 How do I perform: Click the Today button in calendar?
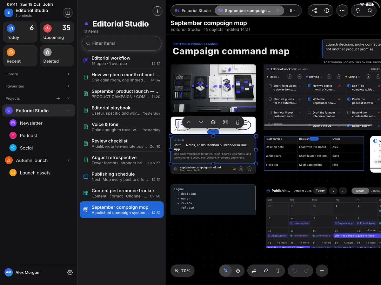coord(320,191)
